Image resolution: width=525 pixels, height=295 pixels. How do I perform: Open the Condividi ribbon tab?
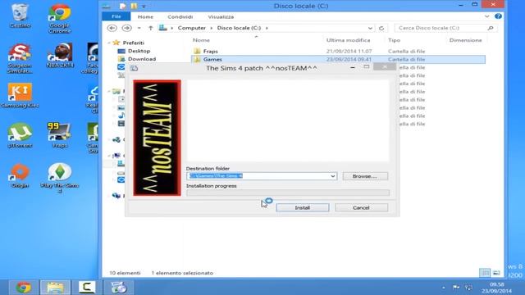coord(180,16)
